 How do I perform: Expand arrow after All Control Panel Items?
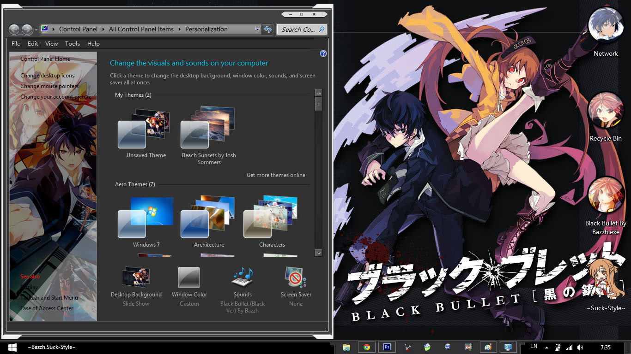coord(179,29)
